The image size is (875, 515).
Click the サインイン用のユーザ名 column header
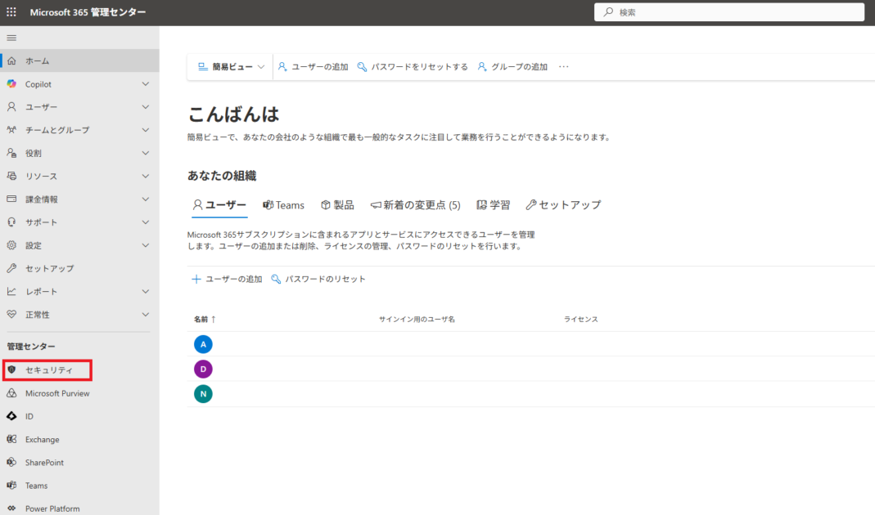(417, 320)
